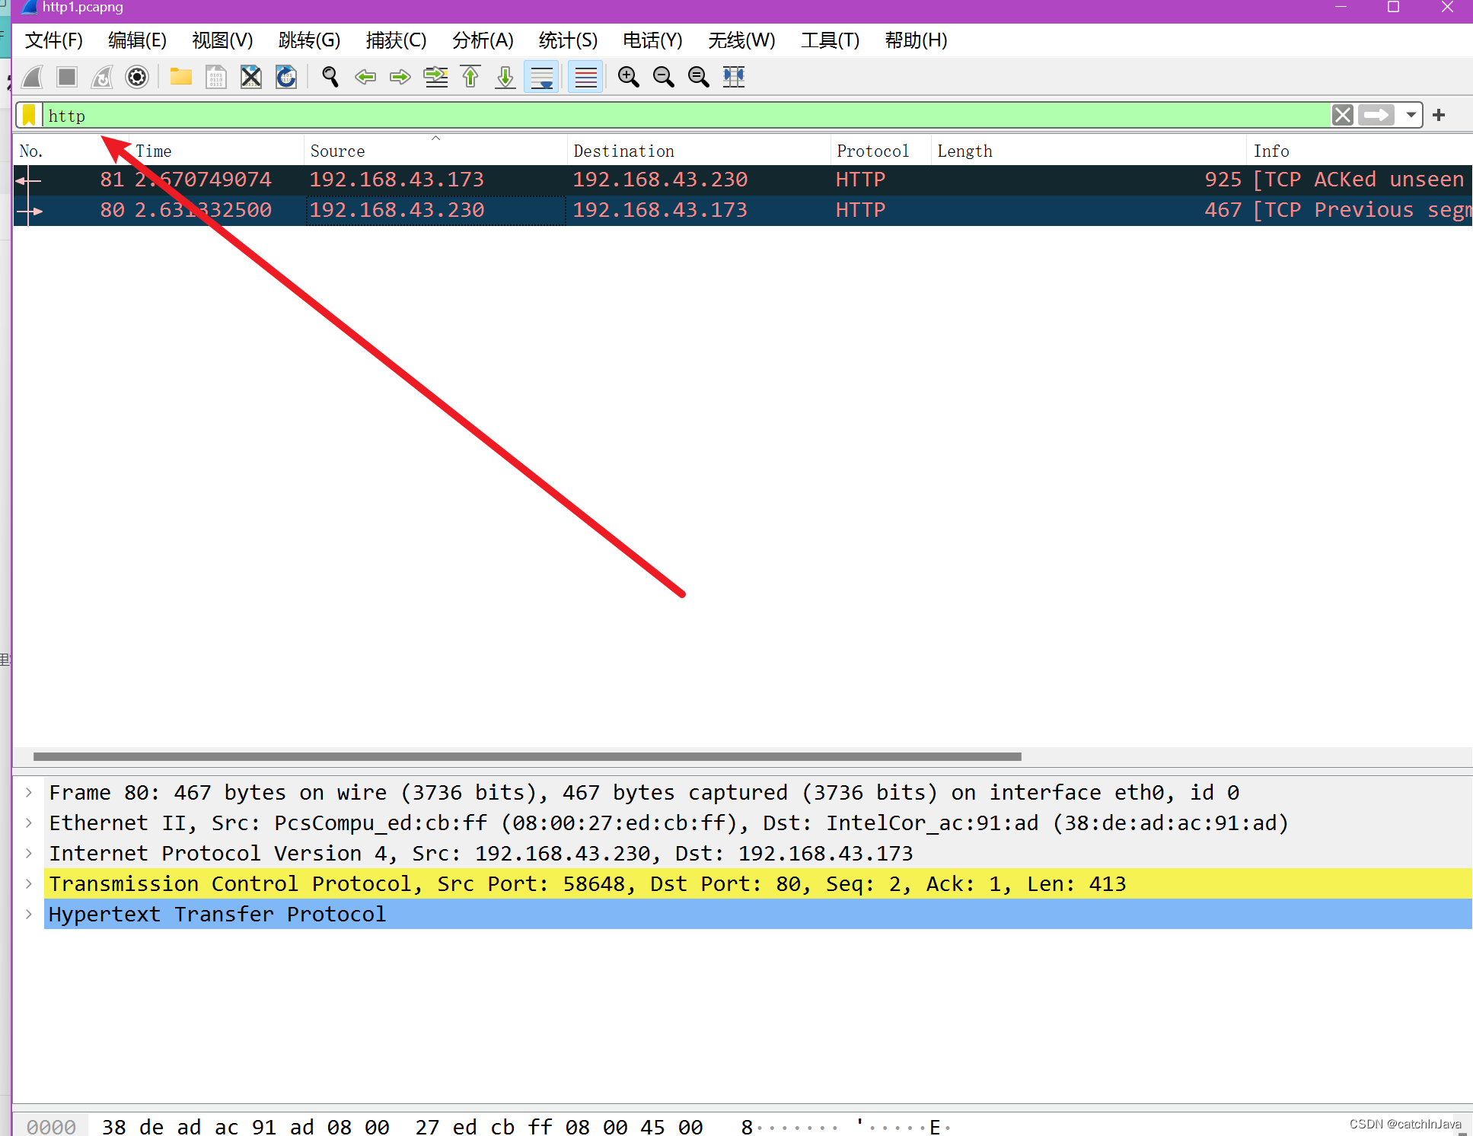Zoom out main window text
The width and height of the screenshot is (1473, 1136).
coord(663,77)
